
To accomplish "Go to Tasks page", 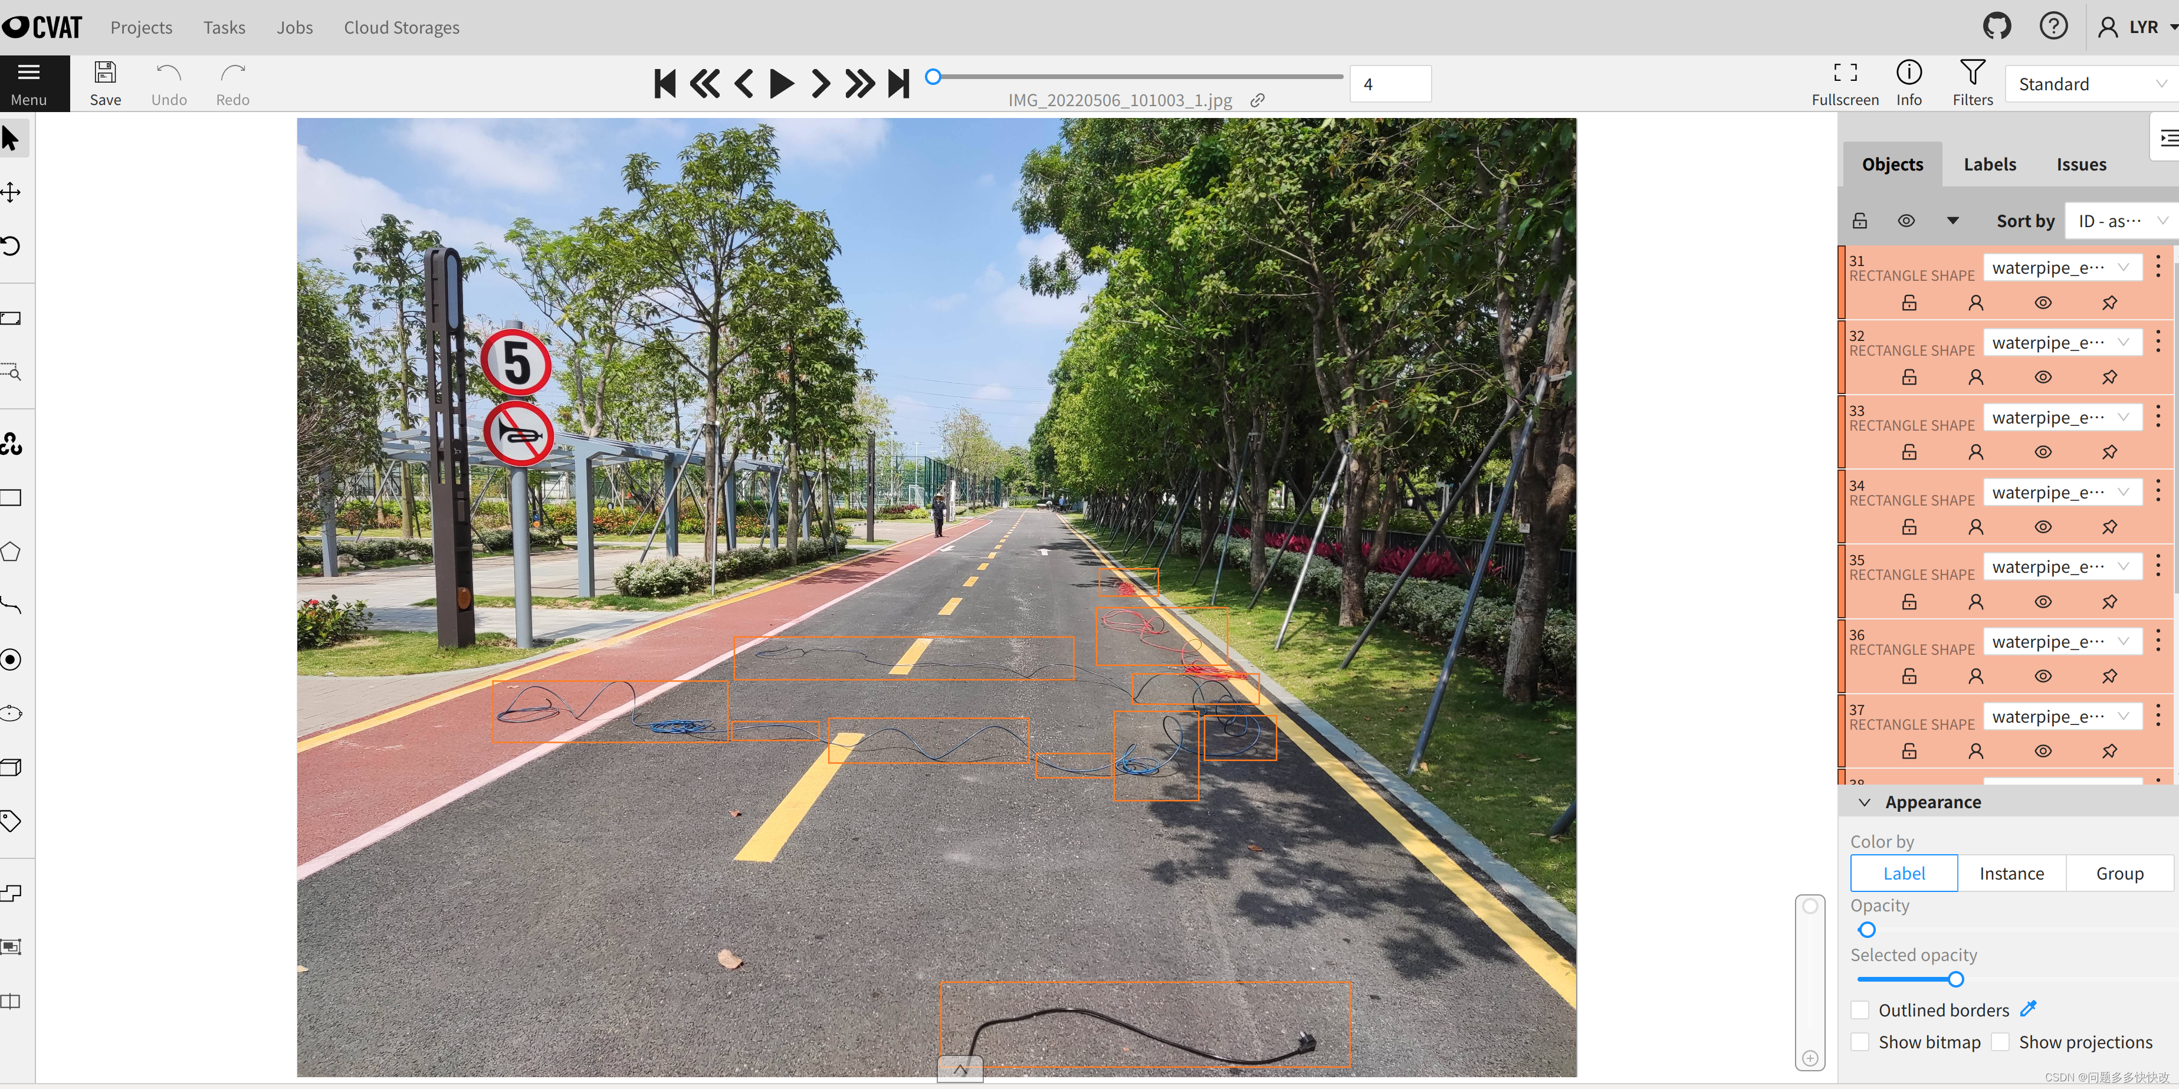I will pyautogui.click(x=224, y=27).
